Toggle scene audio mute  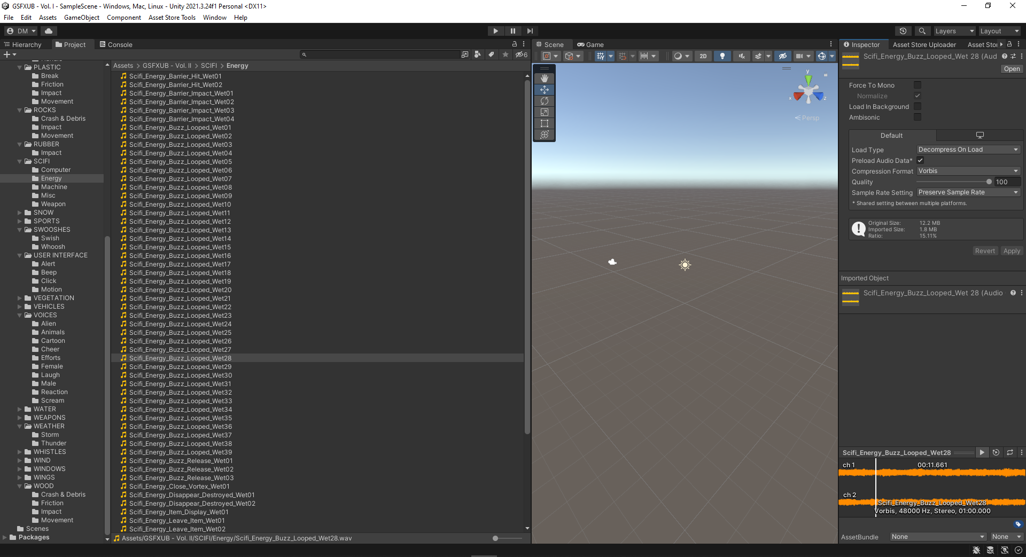[742, 56]
